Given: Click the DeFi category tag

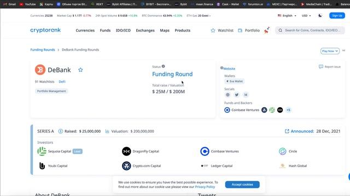Looking at the screenshot, I should (x=62, y=82).
